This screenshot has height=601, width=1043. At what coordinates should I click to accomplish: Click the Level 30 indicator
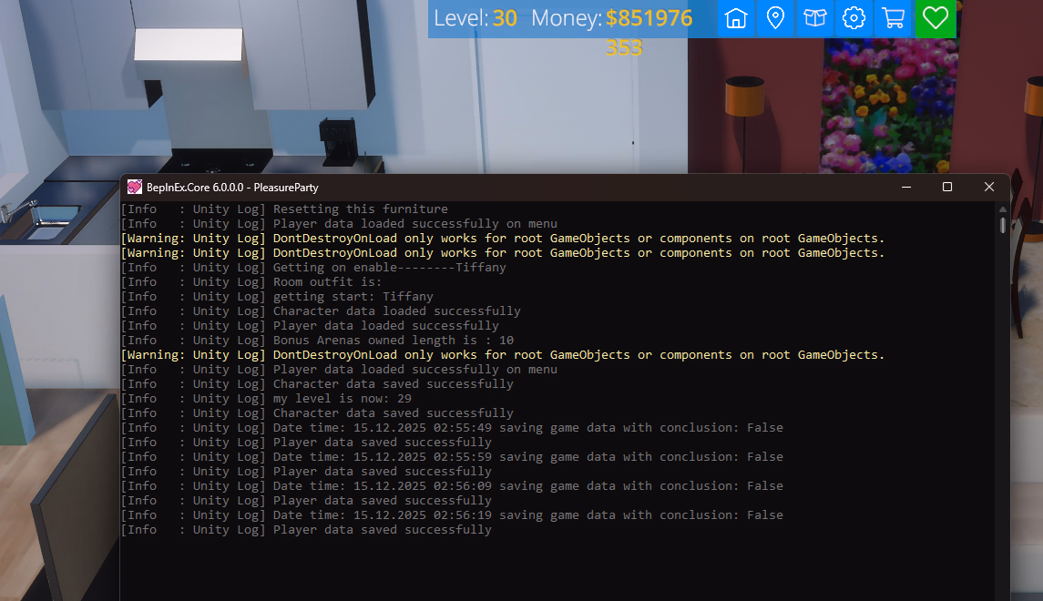pos(475,18)
